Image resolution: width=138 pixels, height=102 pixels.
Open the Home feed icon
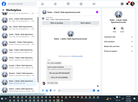[42, 4]
